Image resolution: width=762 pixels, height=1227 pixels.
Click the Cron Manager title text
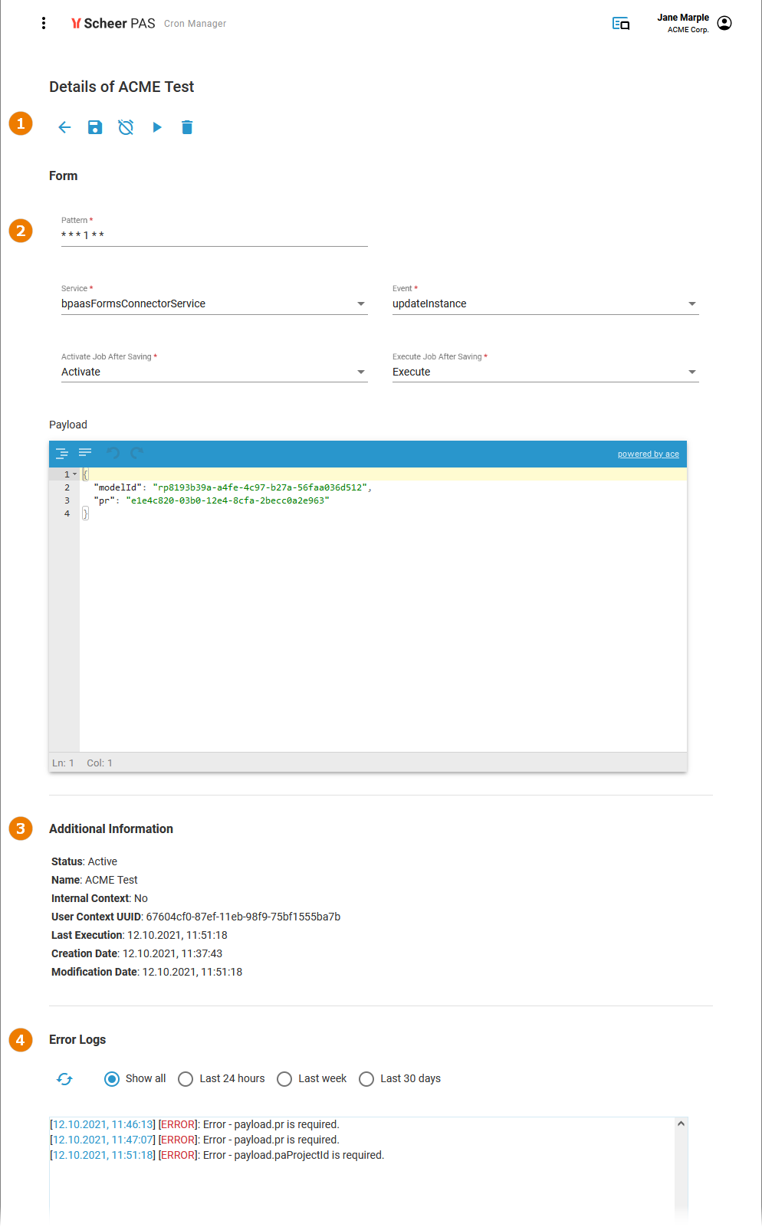point(195,24)
